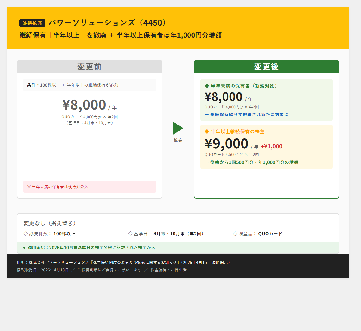The image size is (361, 331).
Task: Click the diamond icon before 贈呈品
Action: pos(235,234)
